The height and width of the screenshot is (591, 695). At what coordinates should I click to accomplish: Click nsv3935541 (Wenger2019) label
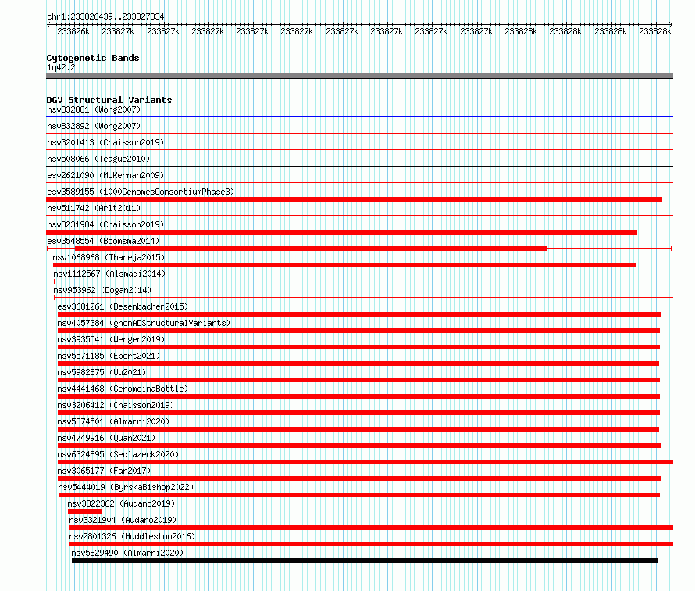111,339
